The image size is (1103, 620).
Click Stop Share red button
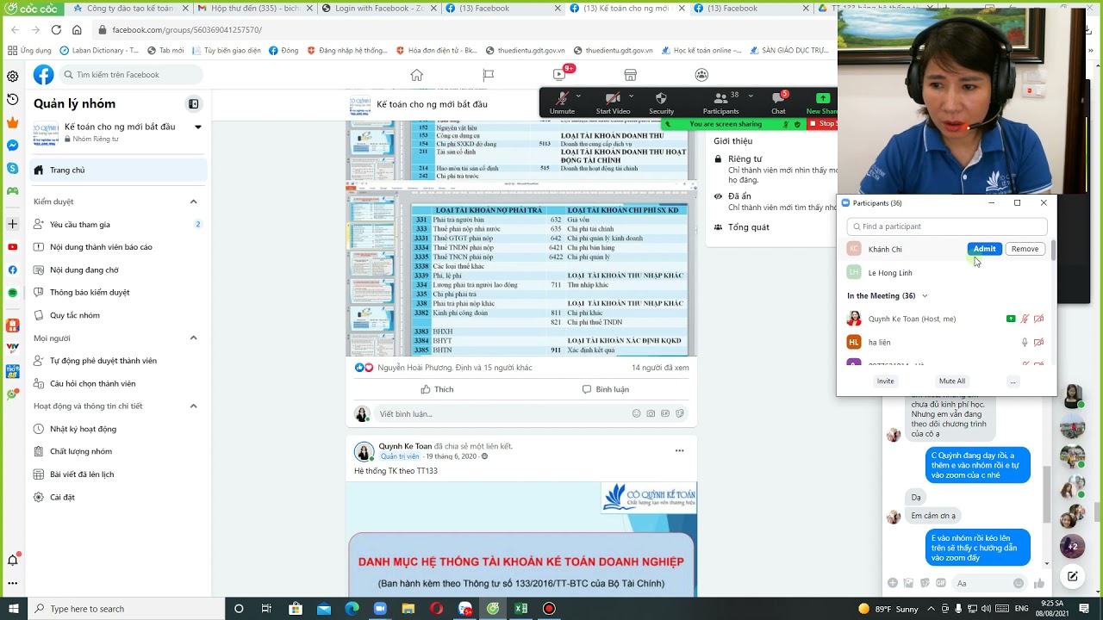pos(824,124)
